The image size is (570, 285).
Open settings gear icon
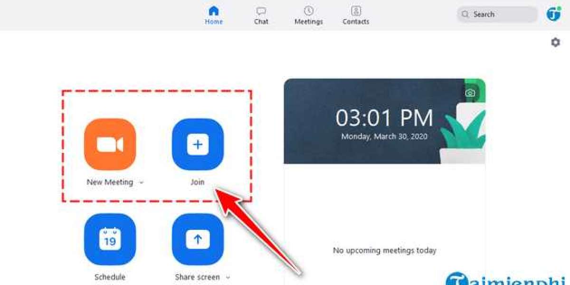tap(555, 42)
